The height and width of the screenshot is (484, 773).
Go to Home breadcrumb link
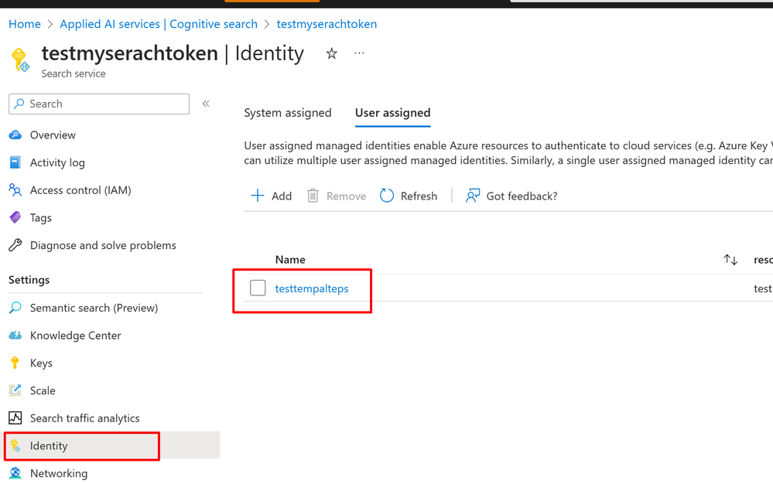pyautogui.click(x=25, y=24)
